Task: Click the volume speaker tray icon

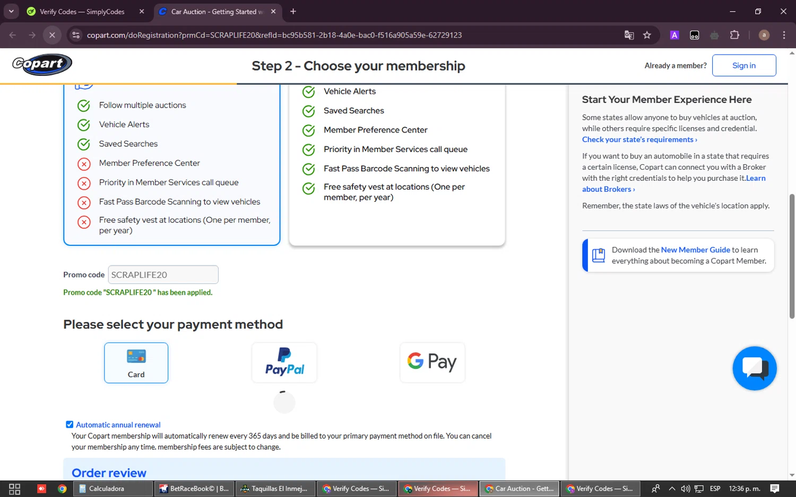Action: (x=685, y=489)
